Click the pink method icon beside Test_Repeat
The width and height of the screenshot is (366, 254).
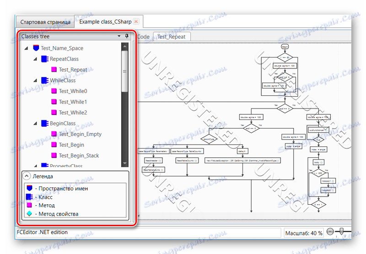click(54, 70)
